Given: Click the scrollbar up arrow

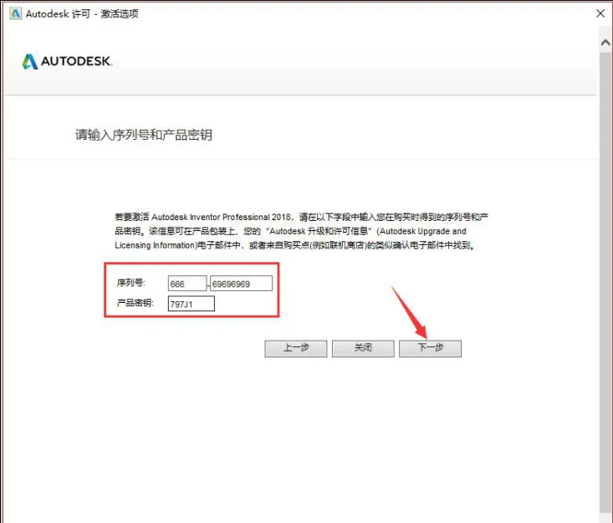Looking at the screenshot, I should tap(605, 43).
